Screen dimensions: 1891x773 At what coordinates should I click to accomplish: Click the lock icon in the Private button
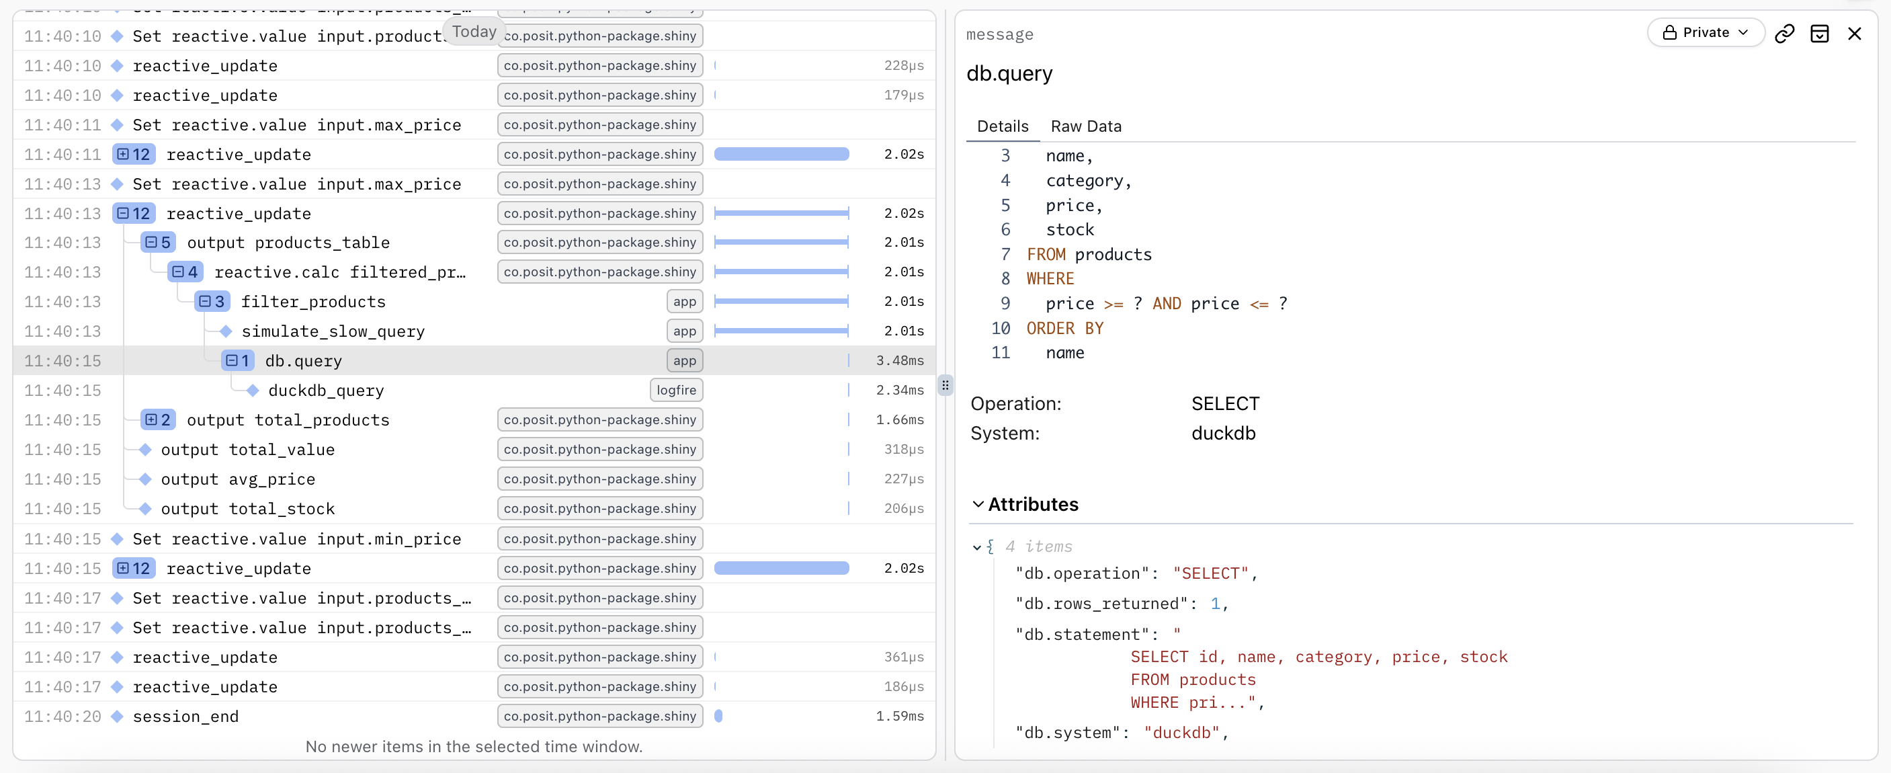(x=1669, y=32)
